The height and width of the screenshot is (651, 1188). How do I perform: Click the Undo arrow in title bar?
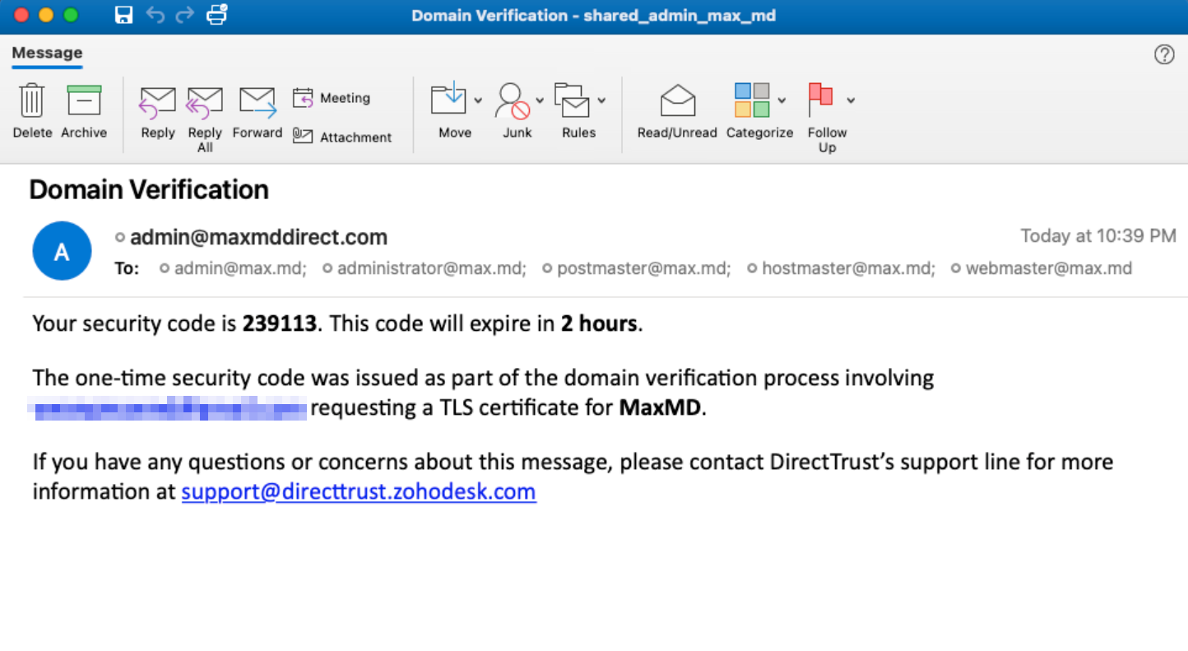tap(155, 15)
